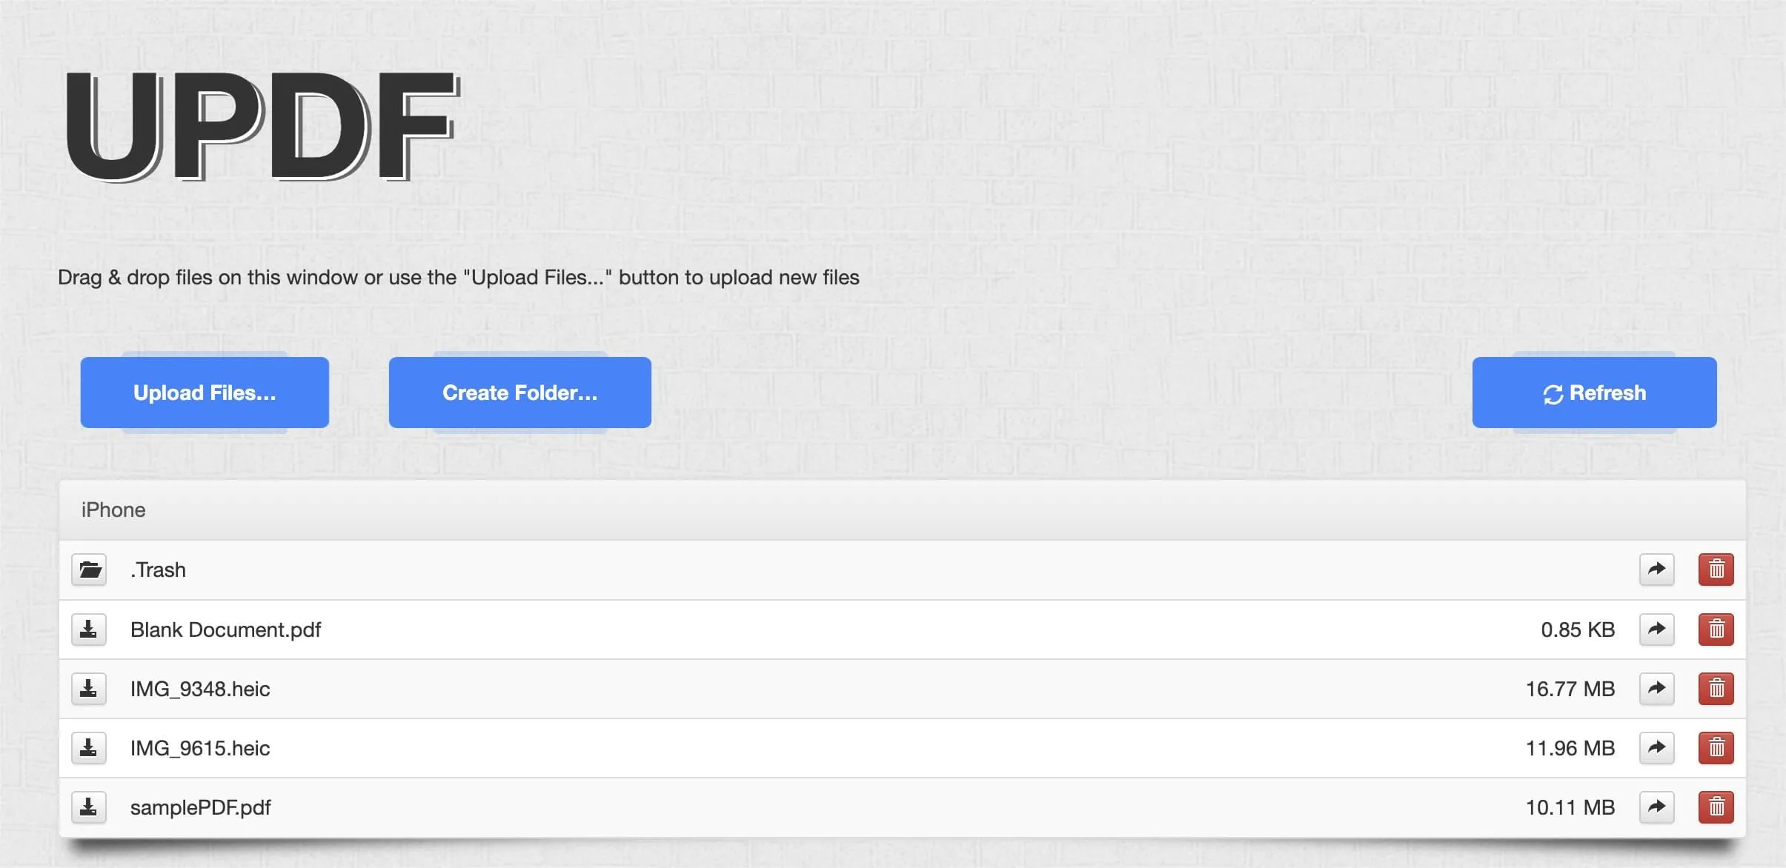Create a new folder with Create Folder
The height and width of the screenshot is (868, 1786).
point(519,391)
